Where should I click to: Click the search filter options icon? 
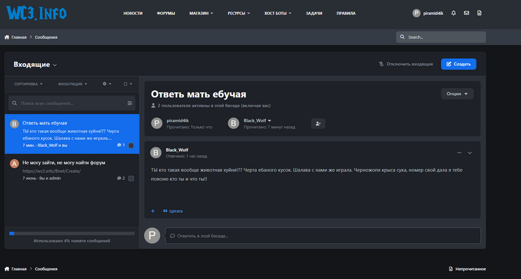[130, 103]
